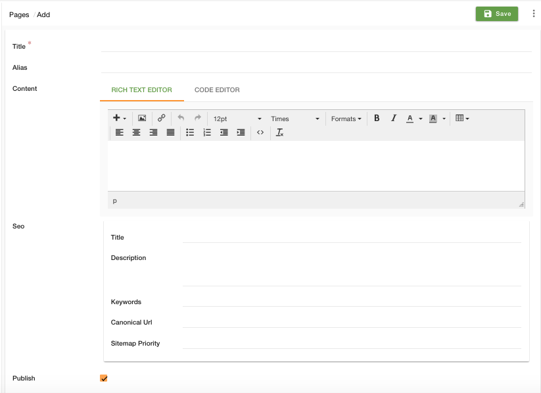Image resolution: width=541 pixels, height=393 pixels.
Task: Uncheck the Publish checkbox
Action: point(104,378)
